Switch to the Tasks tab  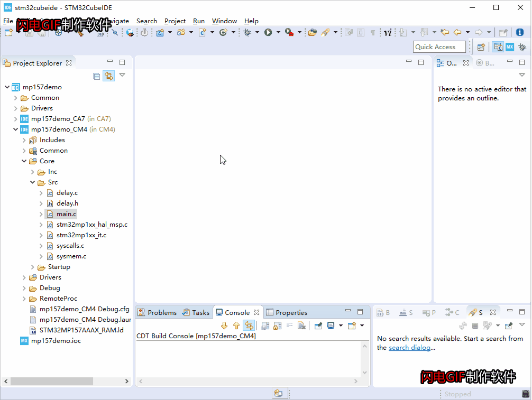tap(196, 312)
